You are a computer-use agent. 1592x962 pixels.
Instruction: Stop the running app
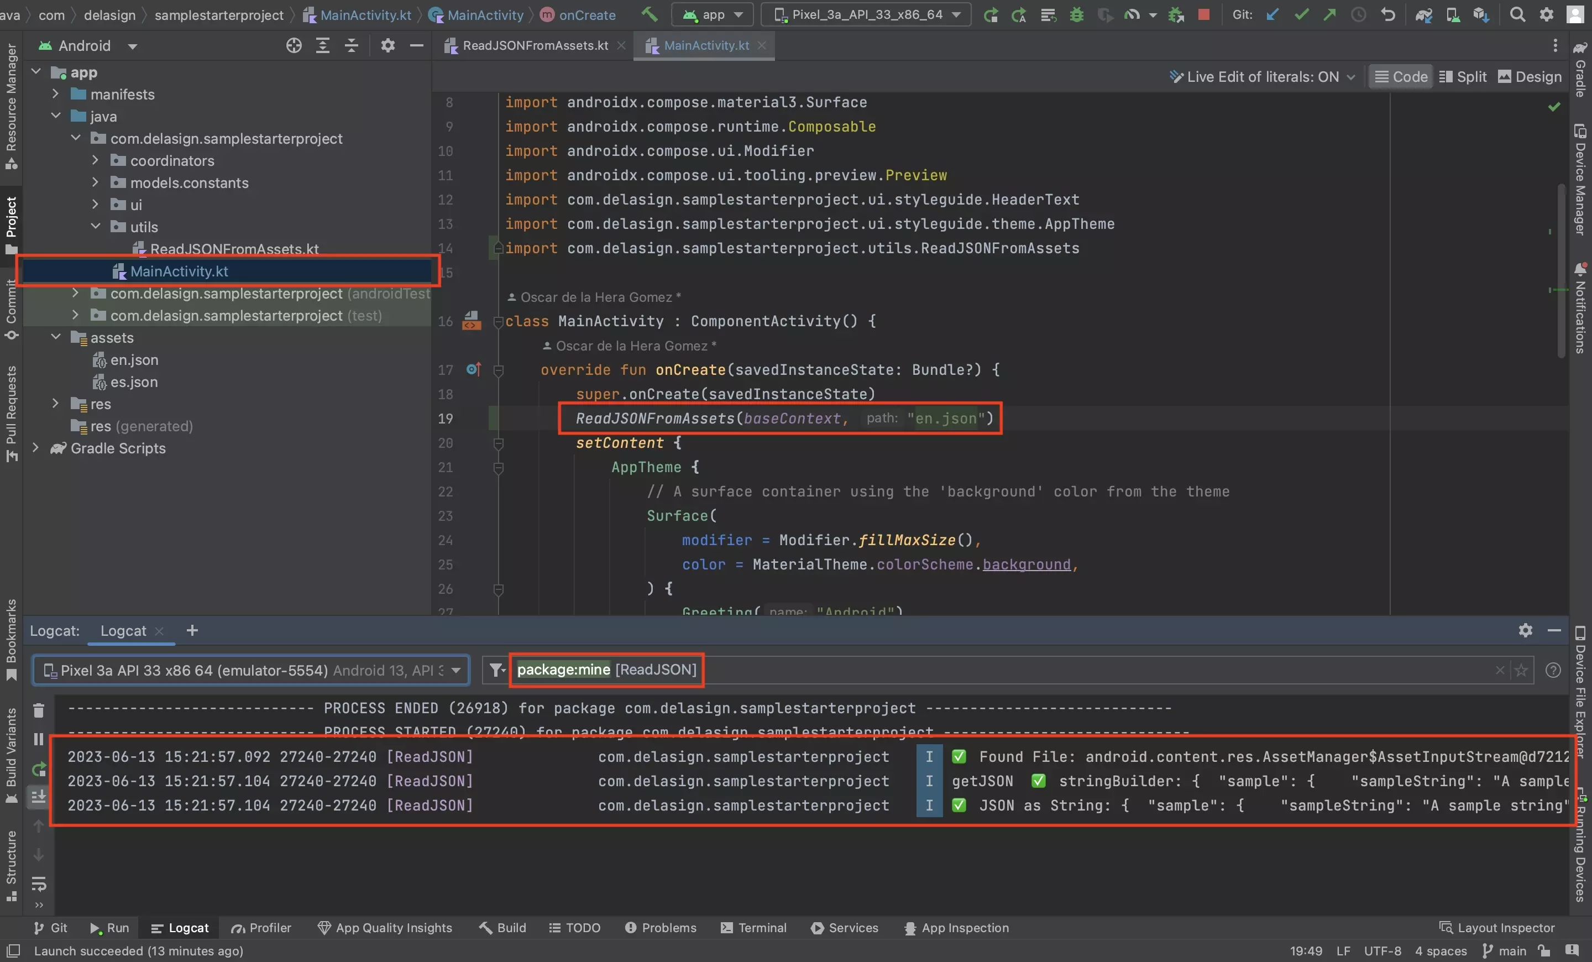pyautogui.click(x=1204, y=14)
